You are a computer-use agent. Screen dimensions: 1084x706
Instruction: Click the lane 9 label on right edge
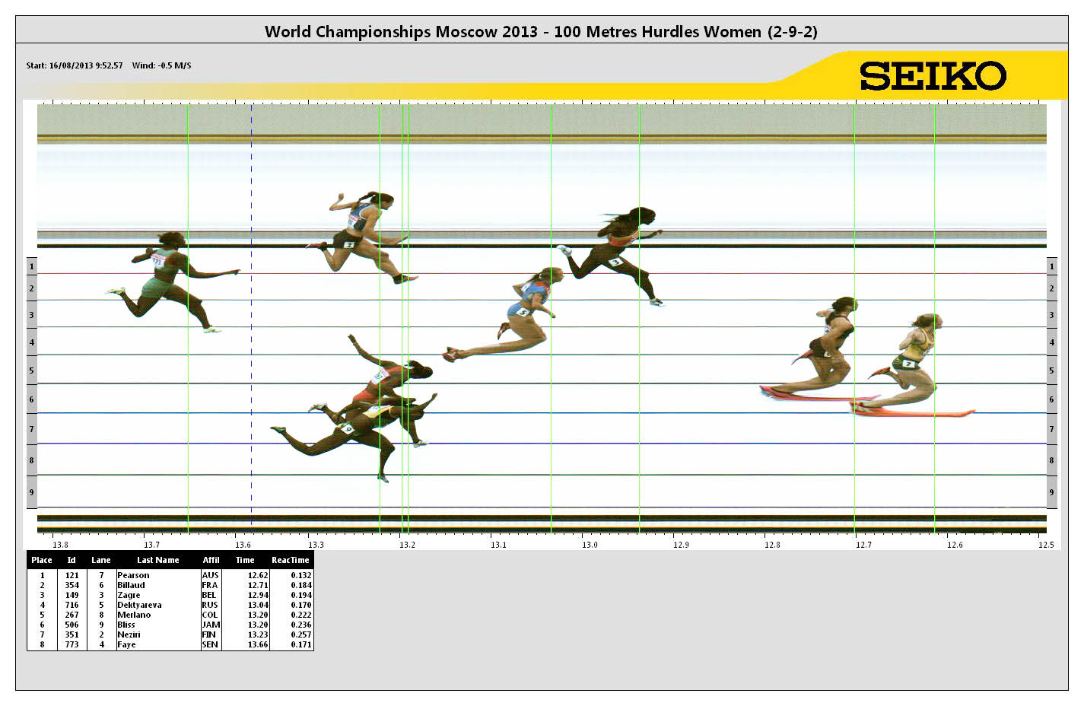click(1051, 492)
